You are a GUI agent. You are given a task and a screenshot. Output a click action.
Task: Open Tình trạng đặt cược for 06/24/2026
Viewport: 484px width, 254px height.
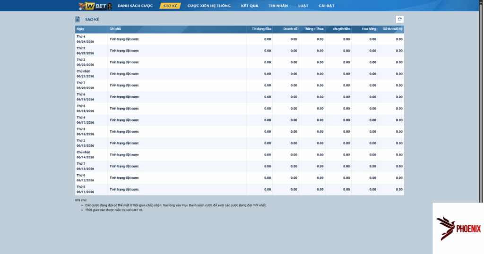[124, 39]
